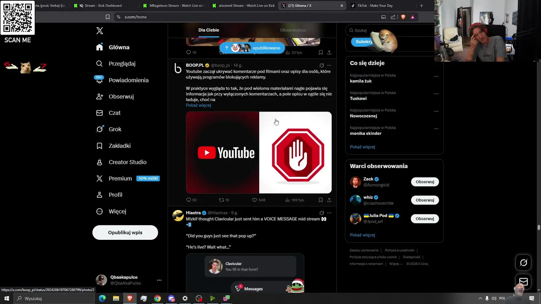541x304 pixels.
Task: Share the BOOP.PL post
Action: [329, 200]
